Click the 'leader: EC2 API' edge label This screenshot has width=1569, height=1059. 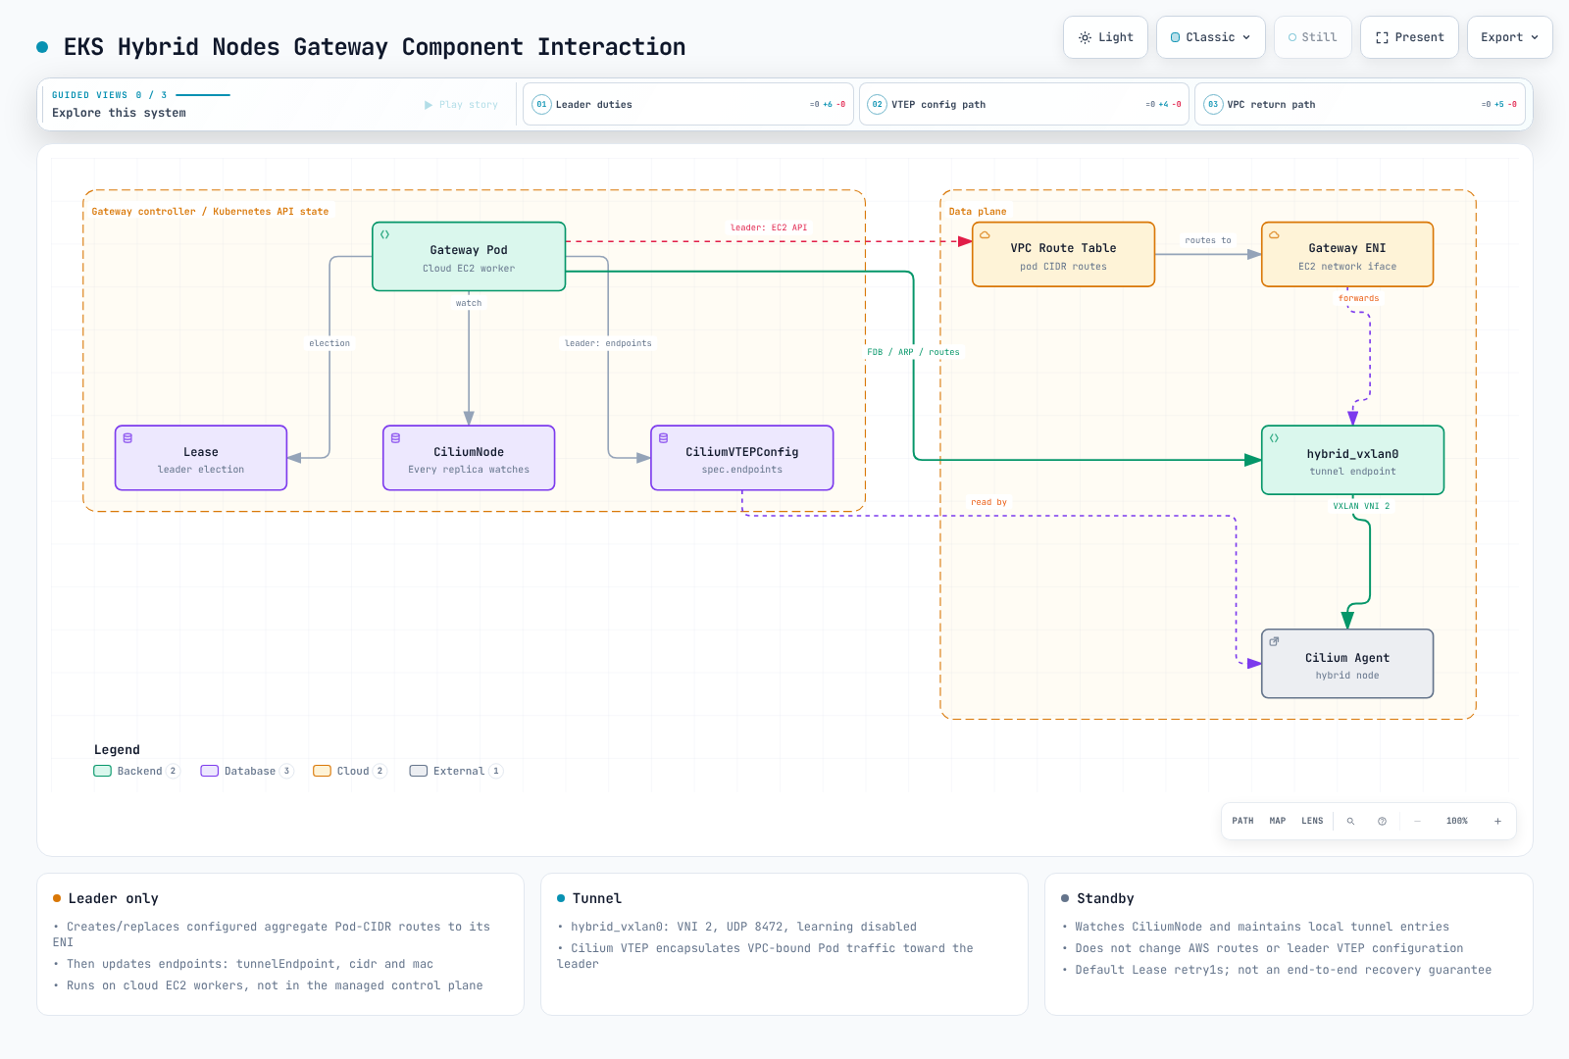[x=769, y=227]
